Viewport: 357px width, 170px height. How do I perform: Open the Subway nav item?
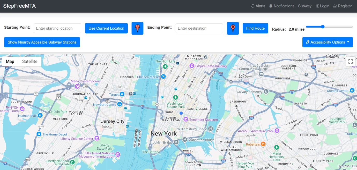(305, 6)
